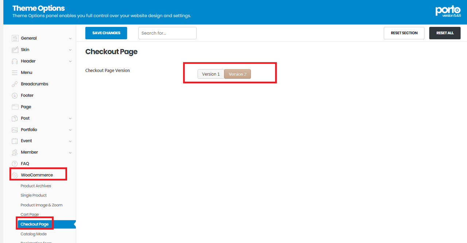Click the Checkout Page heading
This screenshot has height=243, width=467.
click(111, 52)
